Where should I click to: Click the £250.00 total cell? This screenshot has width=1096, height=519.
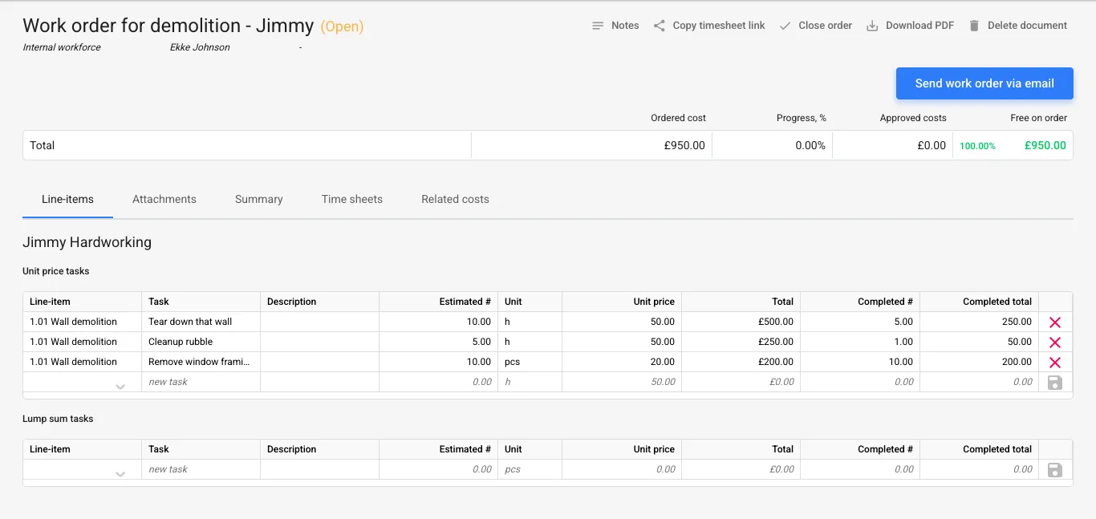tap(741, 342)
